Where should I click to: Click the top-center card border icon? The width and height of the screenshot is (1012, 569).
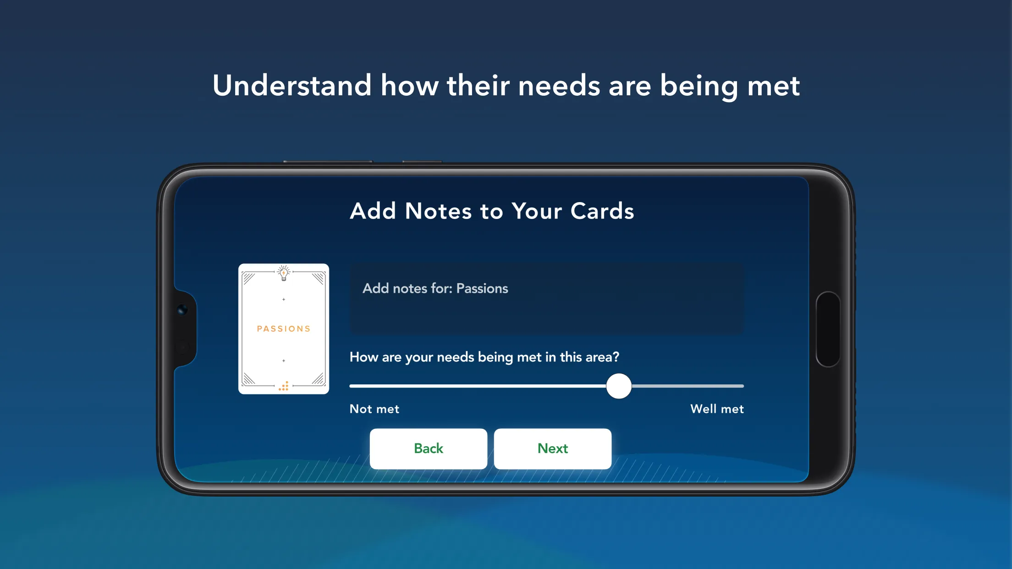[x=284, y=273]
